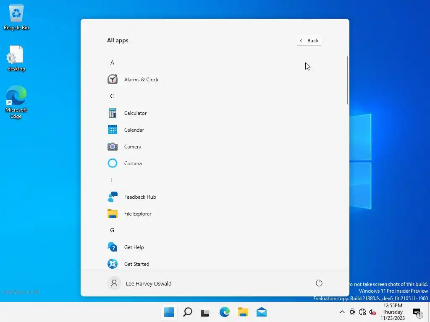Open the Cortana circle icon
The width and height of the screenshot is (430, 322).
tap(113, 163)
